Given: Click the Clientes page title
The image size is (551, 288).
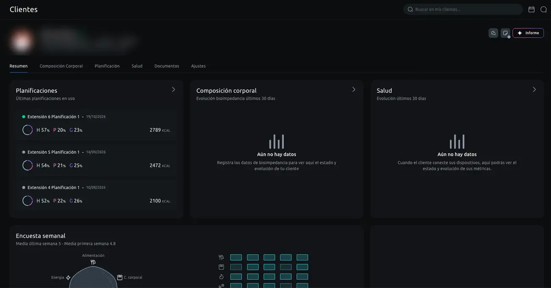Looking at the screenshot, I should 24,9.
